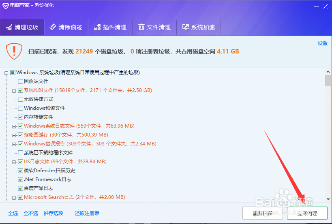Collapse the Windows 系统垃圾 tree node
The image size is (332, 224).
[6, 73]
